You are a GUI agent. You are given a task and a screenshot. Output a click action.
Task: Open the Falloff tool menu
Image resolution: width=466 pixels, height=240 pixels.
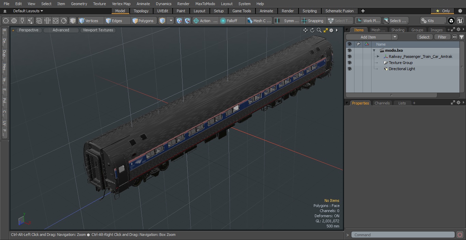[232, 21]
